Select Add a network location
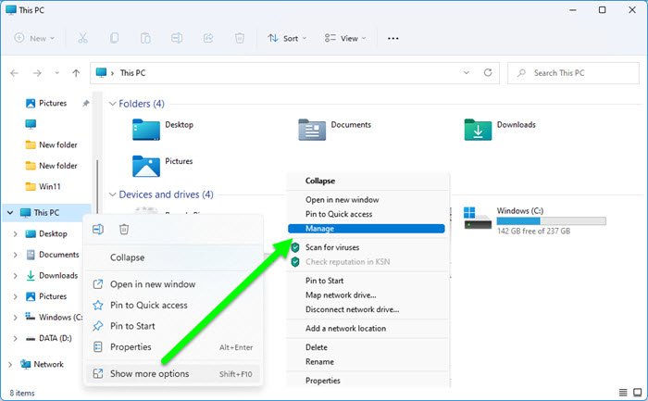Viewport: 648px width, 401px height. tap(346, 329)
